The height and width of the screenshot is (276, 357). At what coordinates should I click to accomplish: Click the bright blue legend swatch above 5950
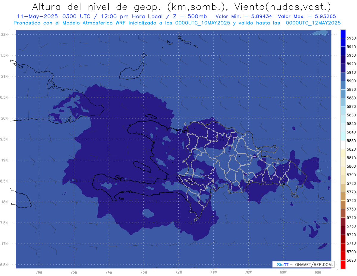(343, 34)
